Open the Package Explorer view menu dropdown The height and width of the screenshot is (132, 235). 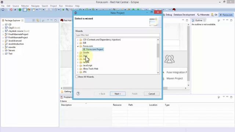coord(48,20)
